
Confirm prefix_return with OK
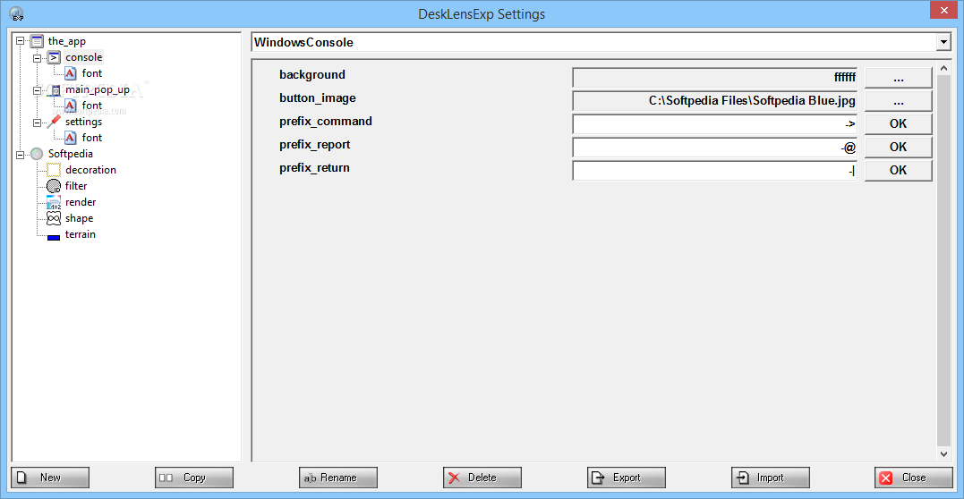pos(899,170)
